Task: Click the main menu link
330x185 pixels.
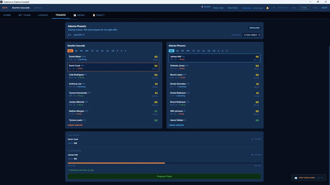Action: pyautogui.click(x=247, y=8)
